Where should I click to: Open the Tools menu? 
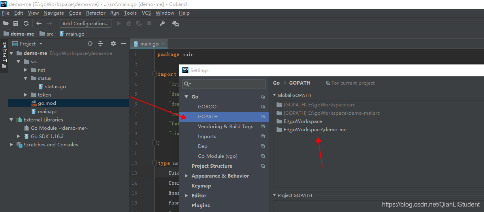130,13
